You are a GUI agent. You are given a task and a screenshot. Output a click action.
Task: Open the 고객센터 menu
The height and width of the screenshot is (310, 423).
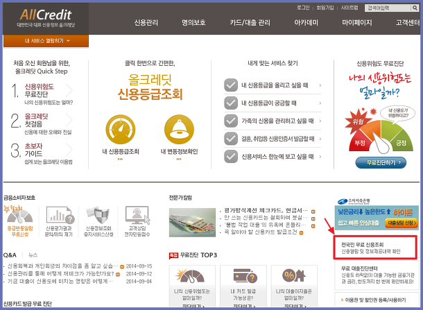tap(408, 22)
